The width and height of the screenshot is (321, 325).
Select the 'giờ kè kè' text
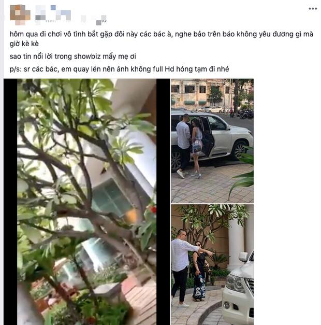pos(24,44)
